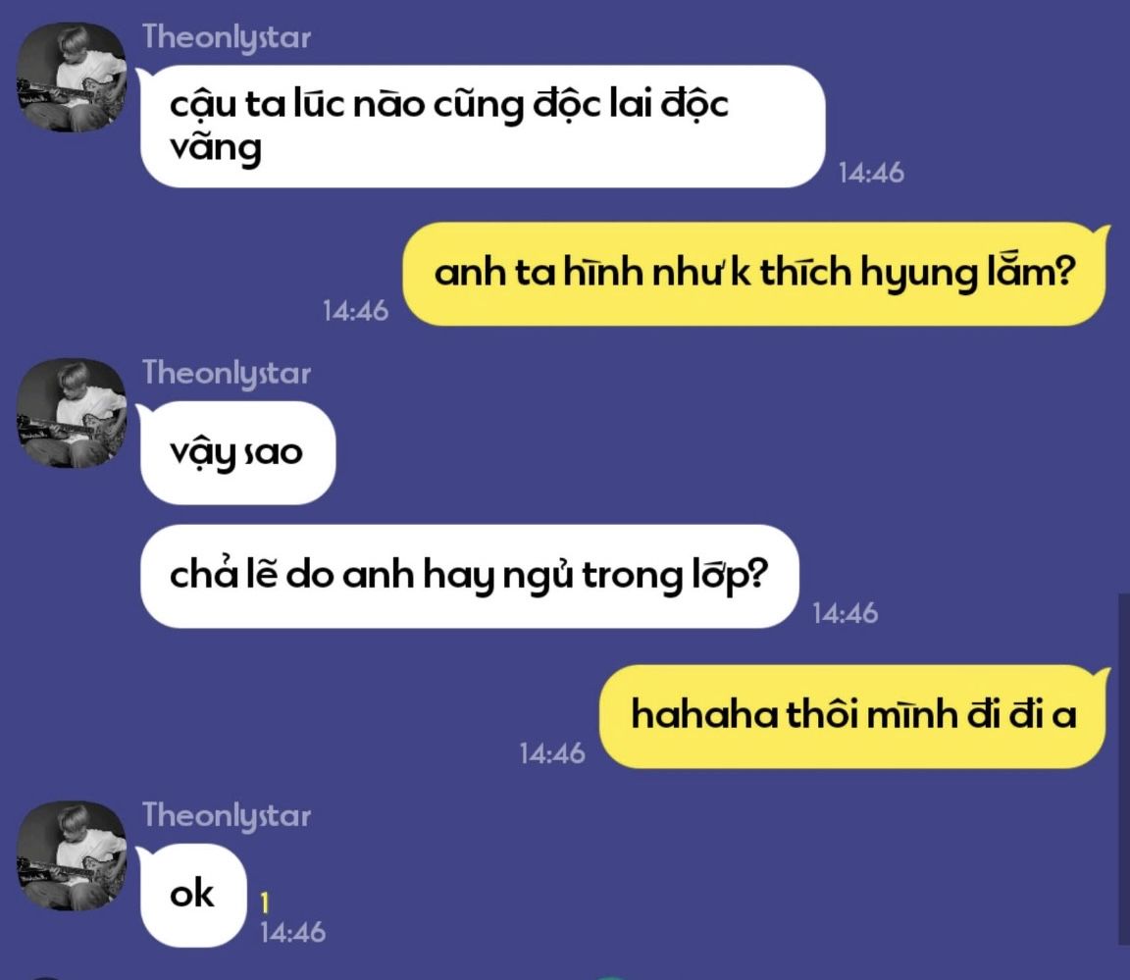
Task: Click the 14:46 timestamp under 'ok' message
Action: (x=292, y=933)
